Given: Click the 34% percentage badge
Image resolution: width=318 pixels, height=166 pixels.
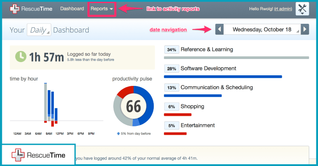Looking at the screenshot, I should click(x=171, y=50).
